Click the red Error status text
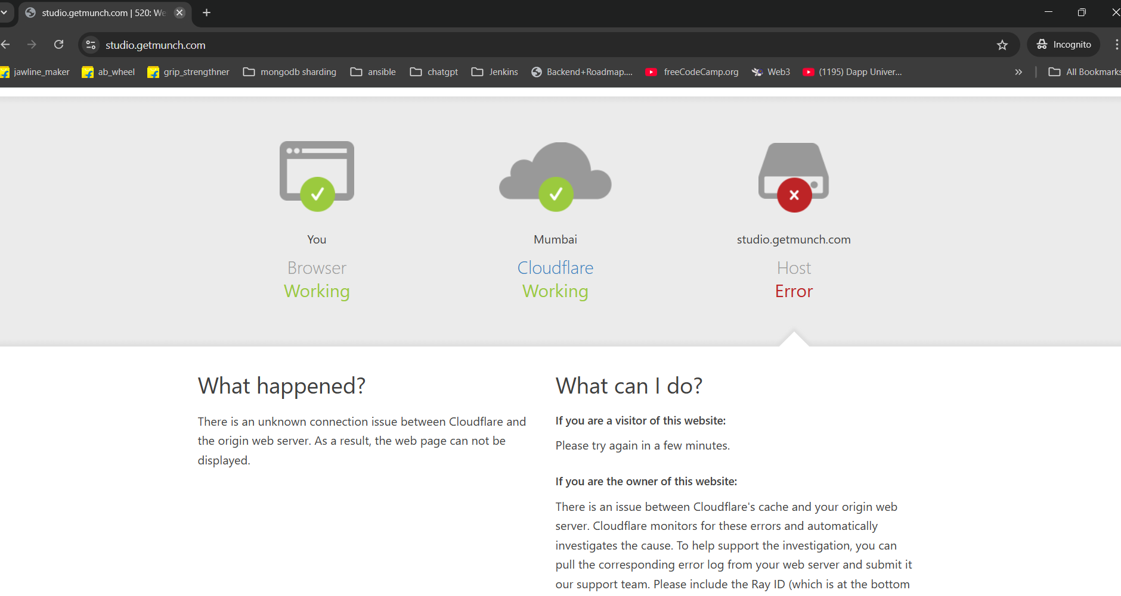The image size is (1121, 596). pyautogui.click(x=794, y=291)
